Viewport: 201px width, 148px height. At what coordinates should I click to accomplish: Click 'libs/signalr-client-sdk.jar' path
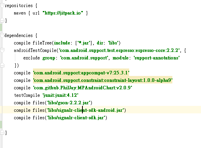coord(76,118)
